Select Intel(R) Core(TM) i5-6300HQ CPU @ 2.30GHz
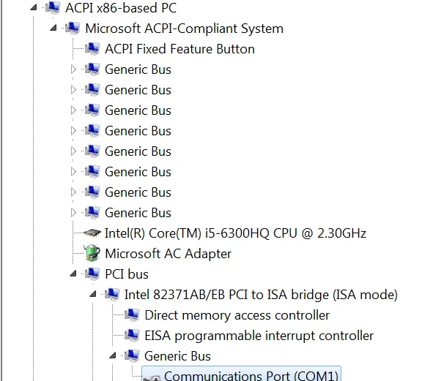The height and width of the screenshot is (381, 441). click(235, 233)
